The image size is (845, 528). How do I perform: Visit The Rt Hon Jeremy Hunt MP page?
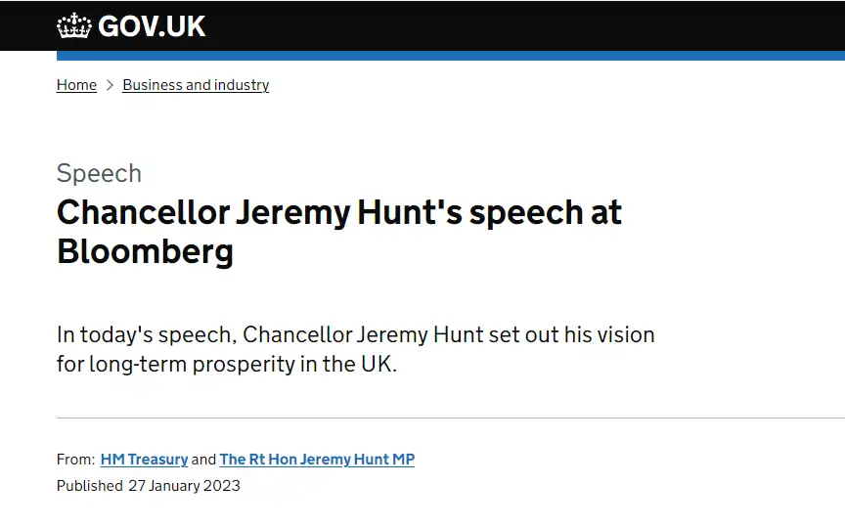[317, 459]
